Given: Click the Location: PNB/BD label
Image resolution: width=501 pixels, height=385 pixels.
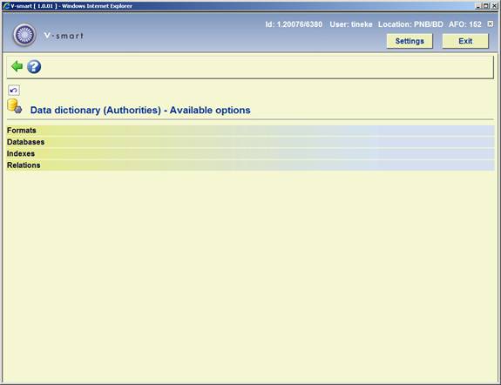Looking at the screenshot, I should click(x=410, y=24).
